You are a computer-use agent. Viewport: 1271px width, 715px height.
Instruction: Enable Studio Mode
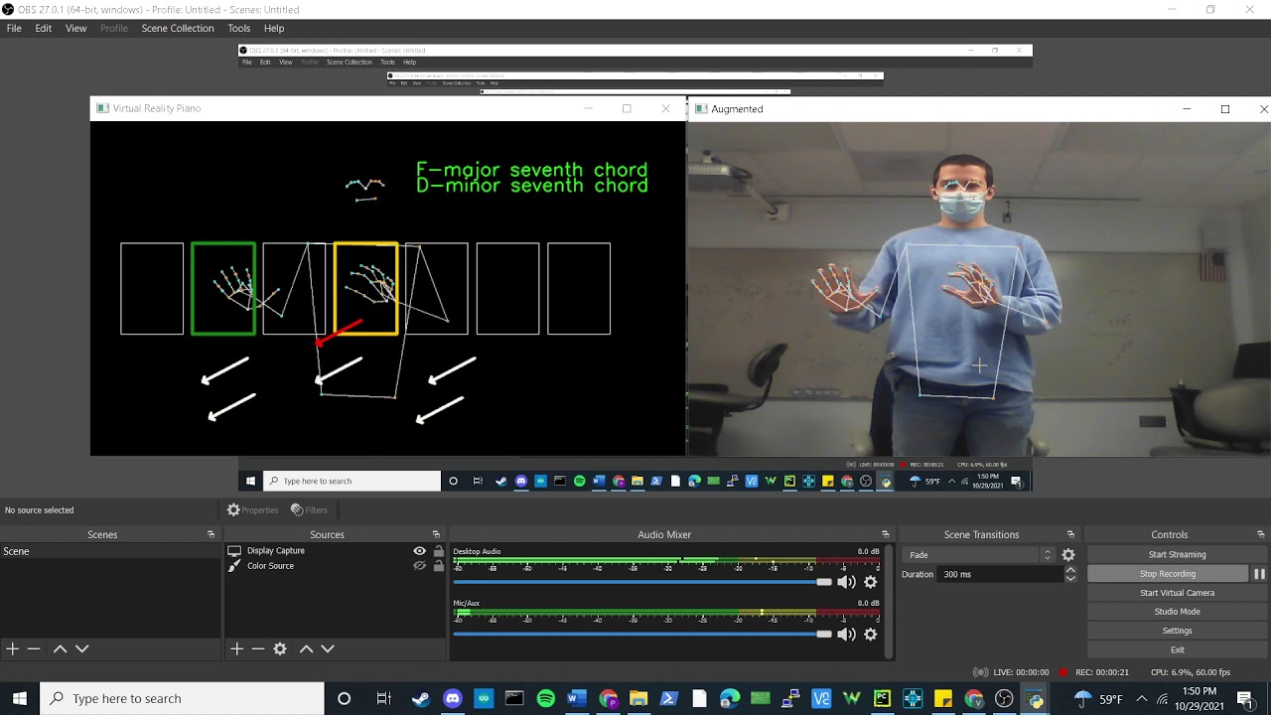pos(1177,612)
